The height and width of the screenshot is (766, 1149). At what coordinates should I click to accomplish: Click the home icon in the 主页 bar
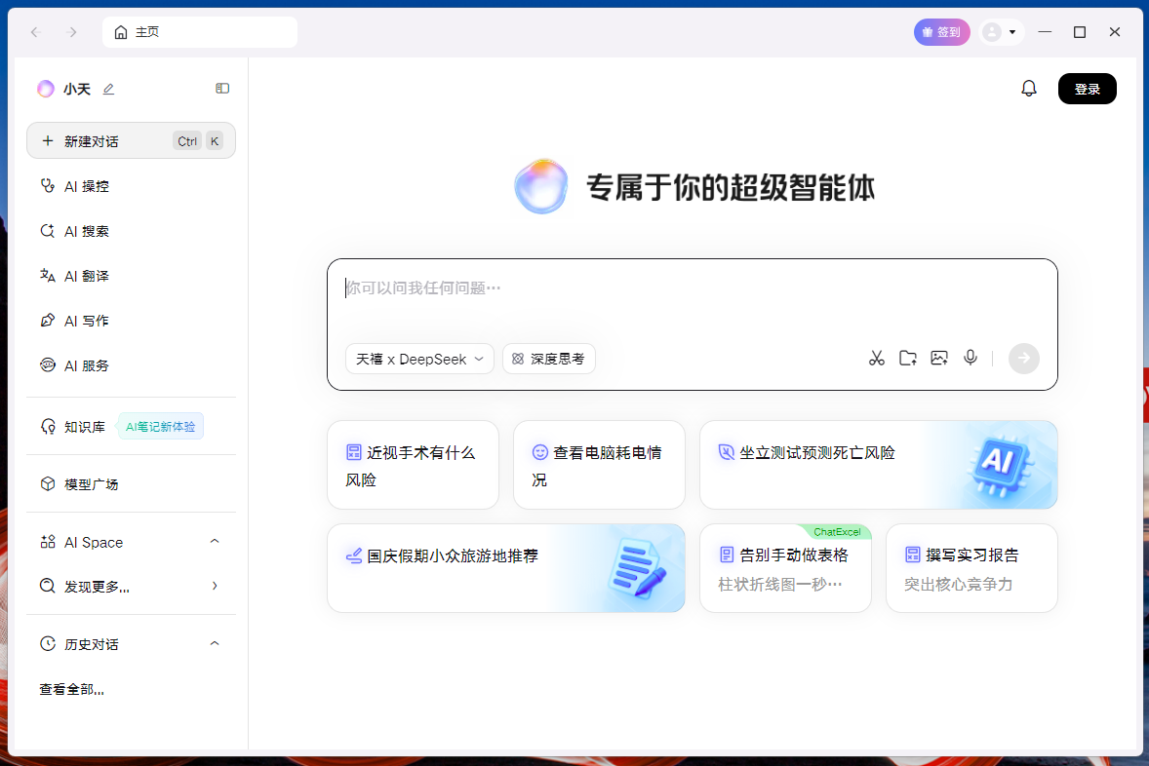coord(122,31)
